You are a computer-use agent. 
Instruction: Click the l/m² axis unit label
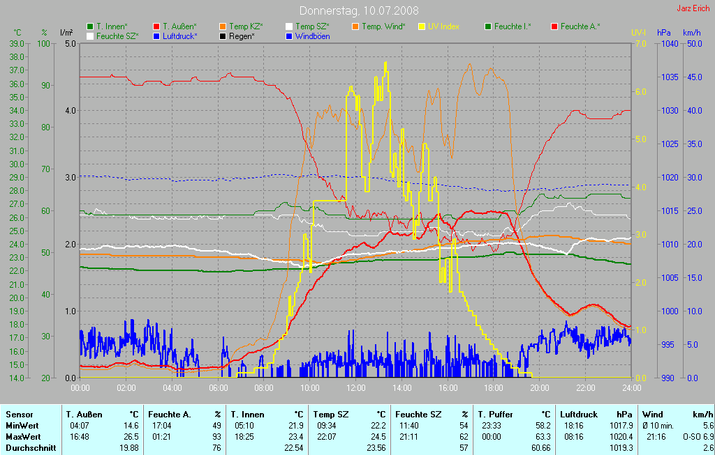pos(66,32)
